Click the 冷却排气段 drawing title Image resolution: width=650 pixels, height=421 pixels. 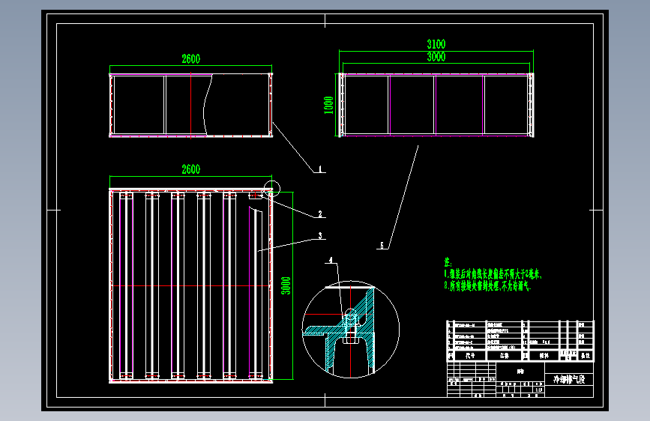(569, 379)
